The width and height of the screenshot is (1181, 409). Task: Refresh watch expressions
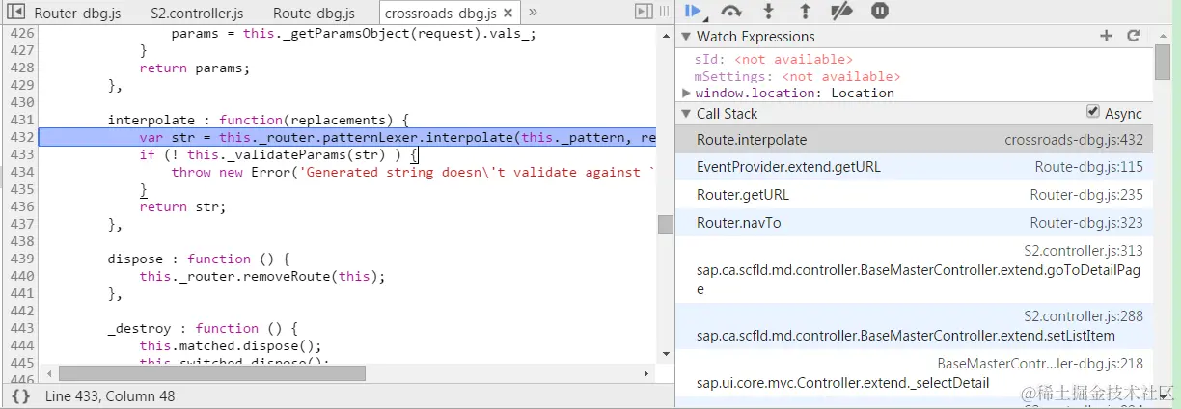pos(1134,36)
